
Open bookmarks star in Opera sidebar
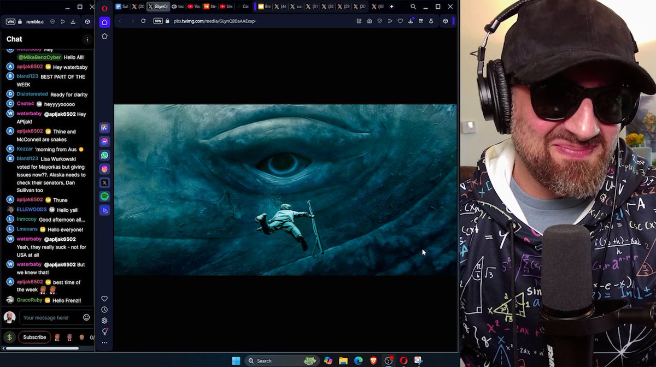point(104,36)
